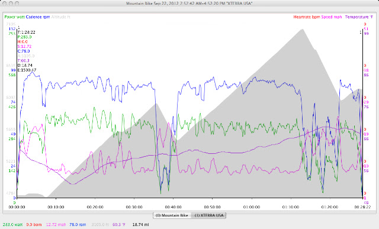Click the 'T:60.3' temperature overlay readout
The image size is (379, 229).
coord(23,60)
